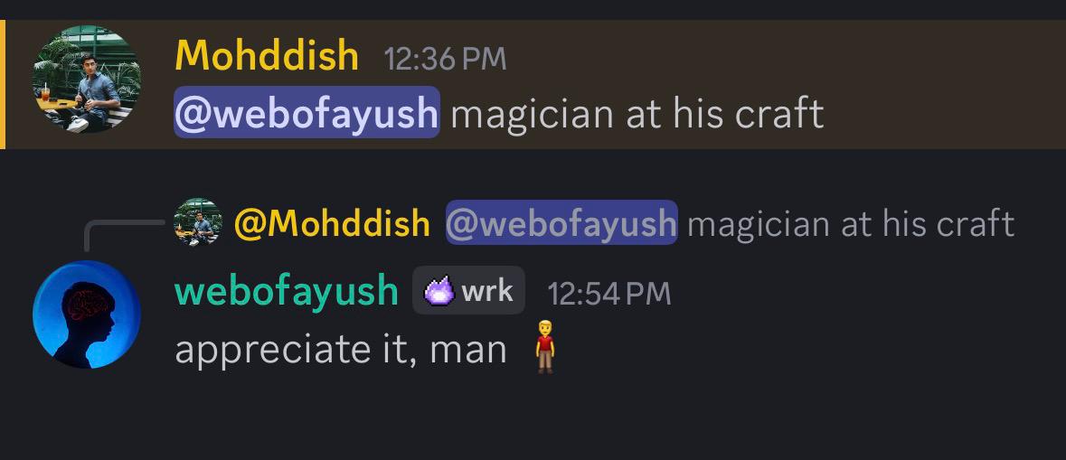Viewport: 1066px width, 460px height.
Task: Open the @Mohddish name in the reply preview
Action: coord(332,223)
